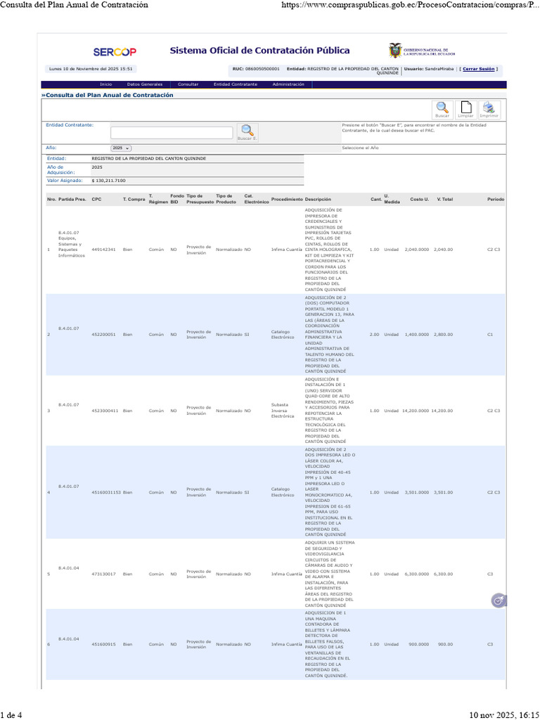The width and height of the screenshot is (540, 720).
Task: Click the Imprimir printer icon
Action: (489, 110)
